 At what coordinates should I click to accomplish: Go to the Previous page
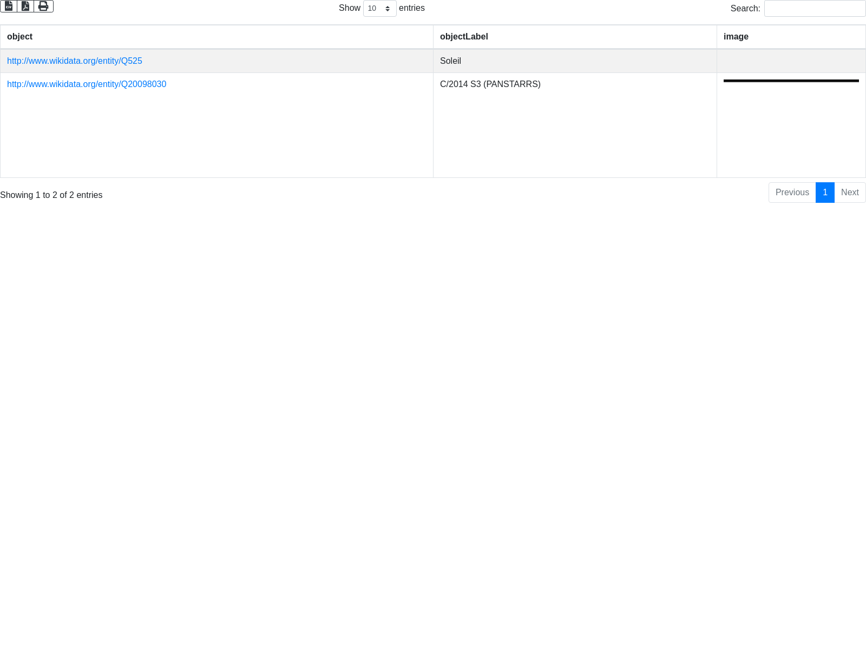point(792,193)
